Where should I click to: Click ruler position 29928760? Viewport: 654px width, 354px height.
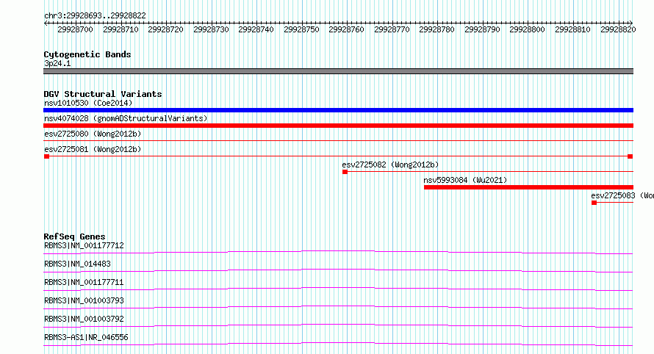pyautogui.click(x=347, y=29)
